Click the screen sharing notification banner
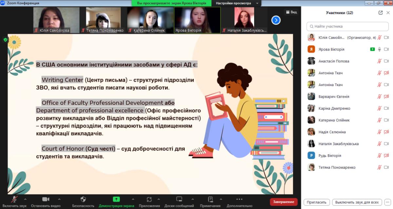Screen dimensions: 393x209 point(172,3)
